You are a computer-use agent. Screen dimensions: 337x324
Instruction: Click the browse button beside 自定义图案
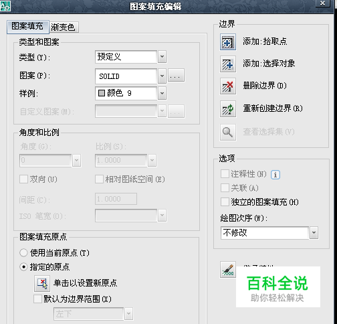click(x=176, y=111)
